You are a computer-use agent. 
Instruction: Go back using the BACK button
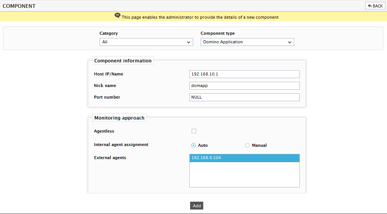click(375, 6)
